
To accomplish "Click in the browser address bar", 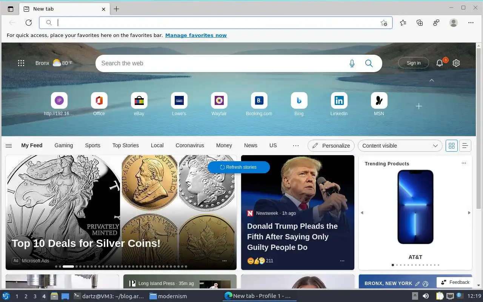I will click(x=216, y=23).
